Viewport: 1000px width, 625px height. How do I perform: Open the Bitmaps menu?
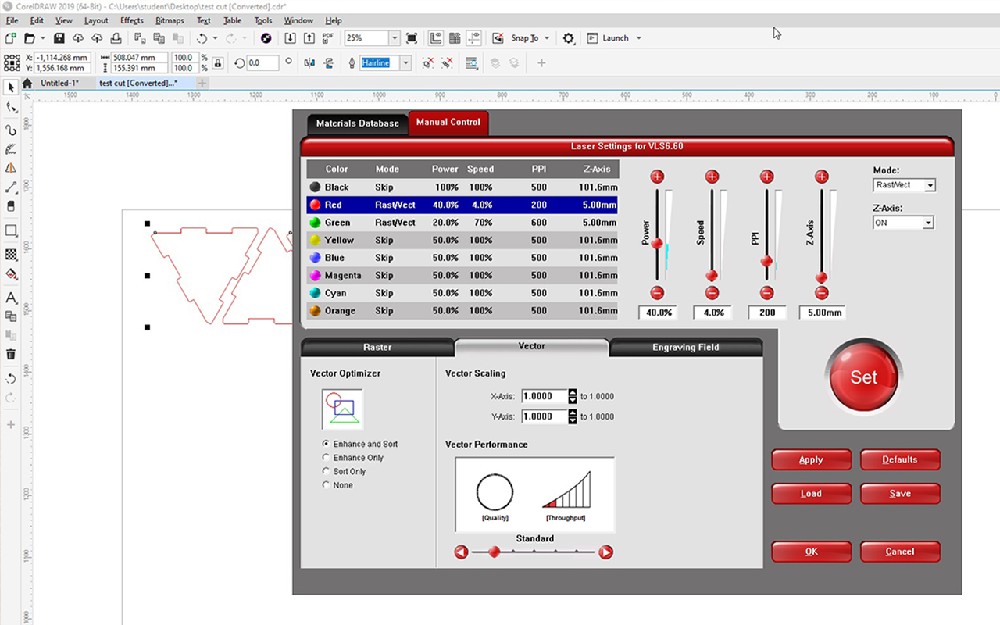coord(170,20)
